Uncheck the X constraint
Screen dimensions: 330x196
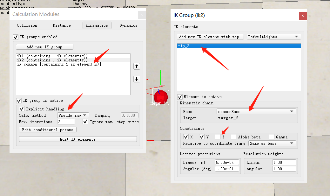pyautogui.click(x=186, y=137)
